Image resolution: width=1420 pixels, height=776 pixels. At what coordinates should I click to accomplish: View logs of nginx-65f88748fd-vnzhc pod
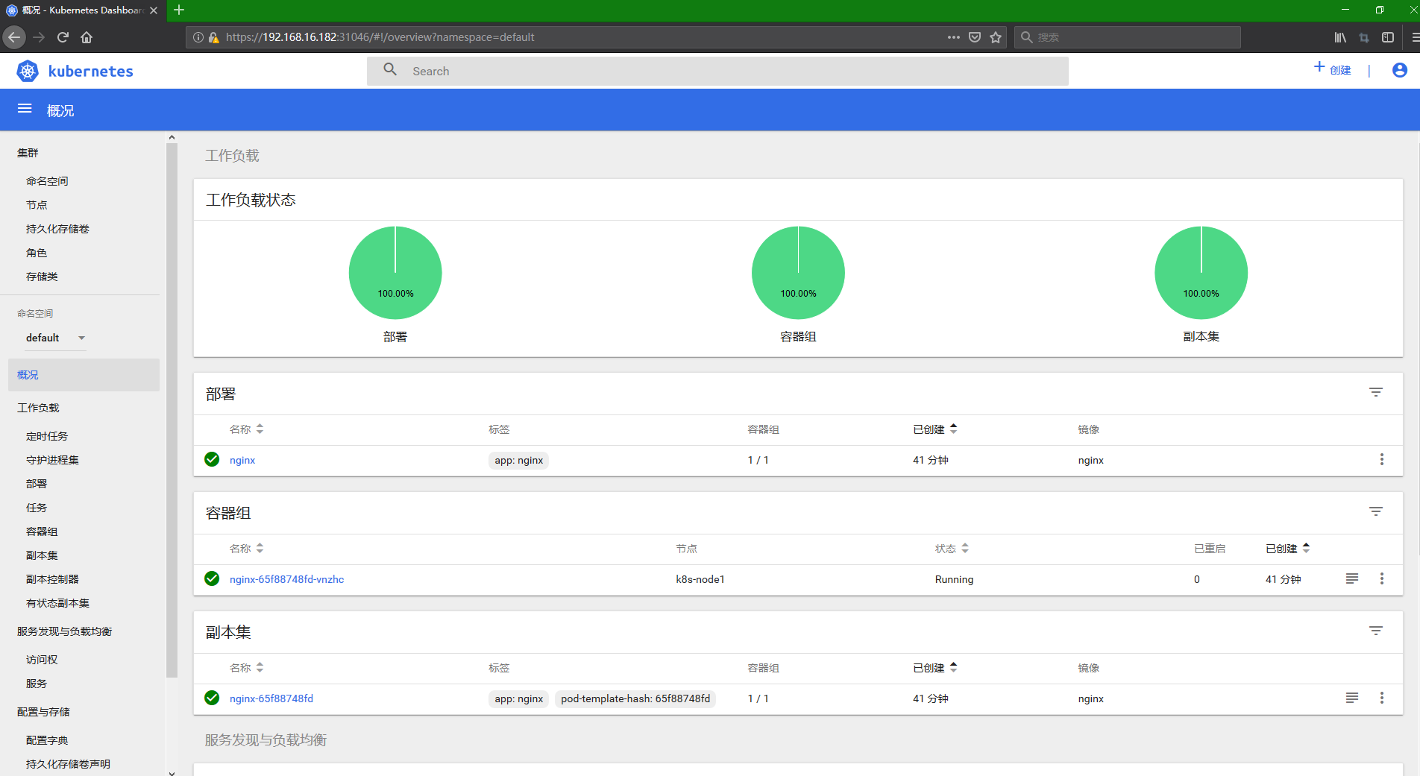(1352, 578)
